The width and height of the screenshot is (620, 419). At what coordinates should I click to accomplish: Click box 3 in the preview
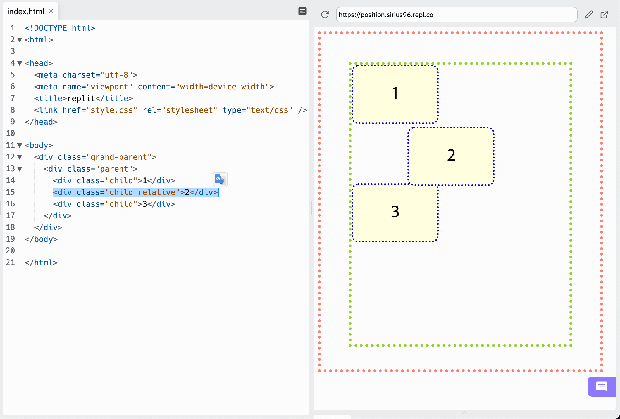click(395, 213)
